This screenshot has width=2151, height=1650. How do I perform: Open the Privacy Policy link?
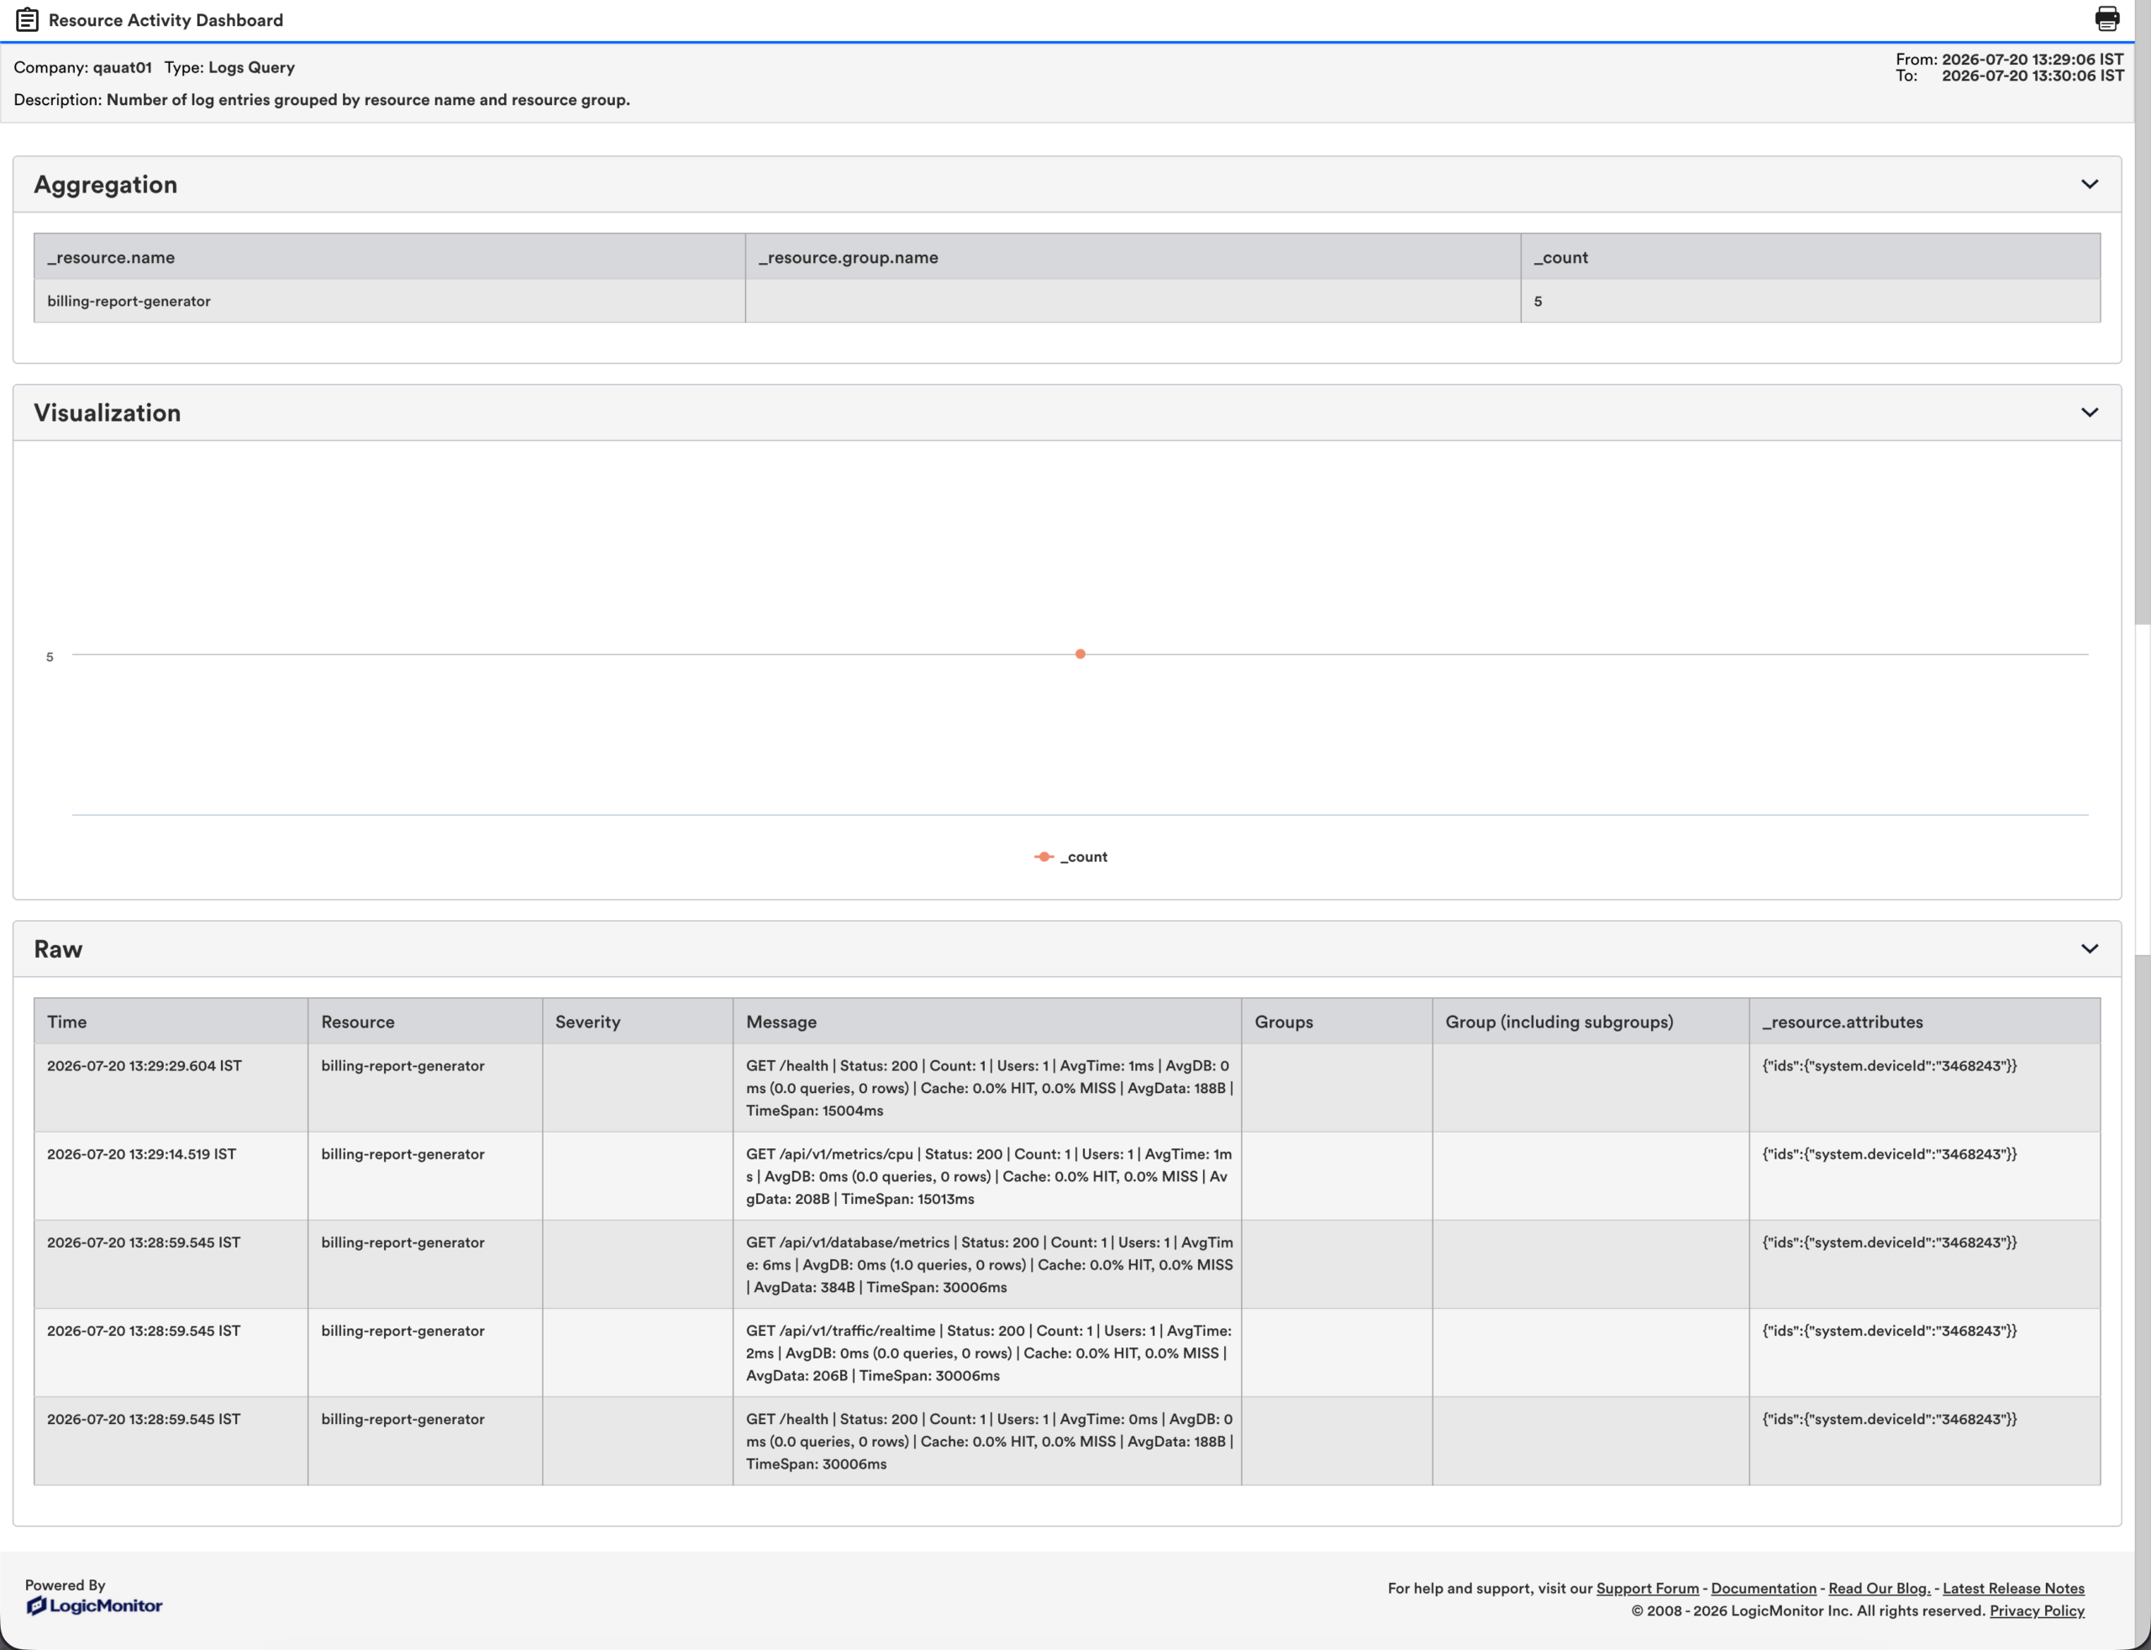coord(2036,1611)
